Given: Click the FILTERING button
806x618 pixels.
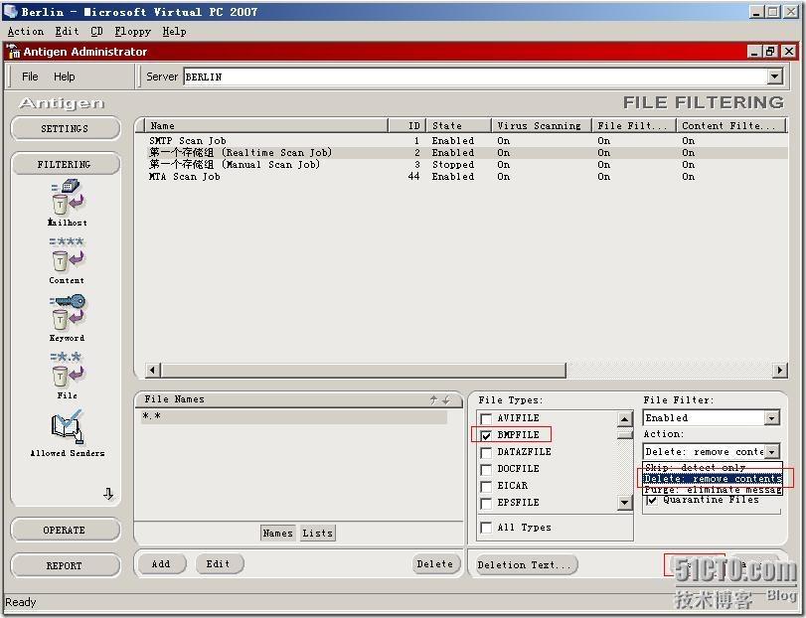Looking at the screenshot, I should pos(66,164).
